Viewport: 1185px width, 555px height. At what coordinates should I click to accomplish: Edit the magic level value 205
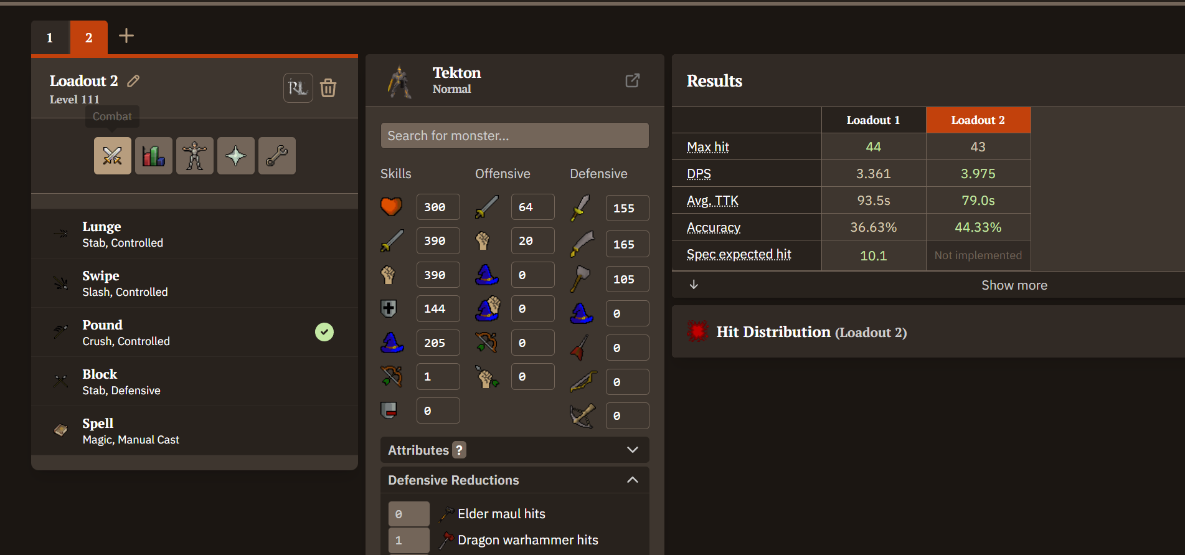(438, 343)
